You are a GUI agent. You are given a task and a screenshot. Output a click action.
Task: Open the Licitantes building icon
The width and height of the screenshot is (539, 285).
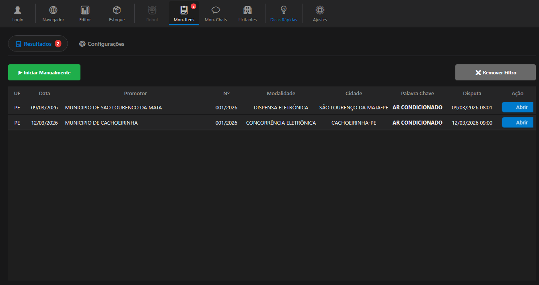point(247,10)
